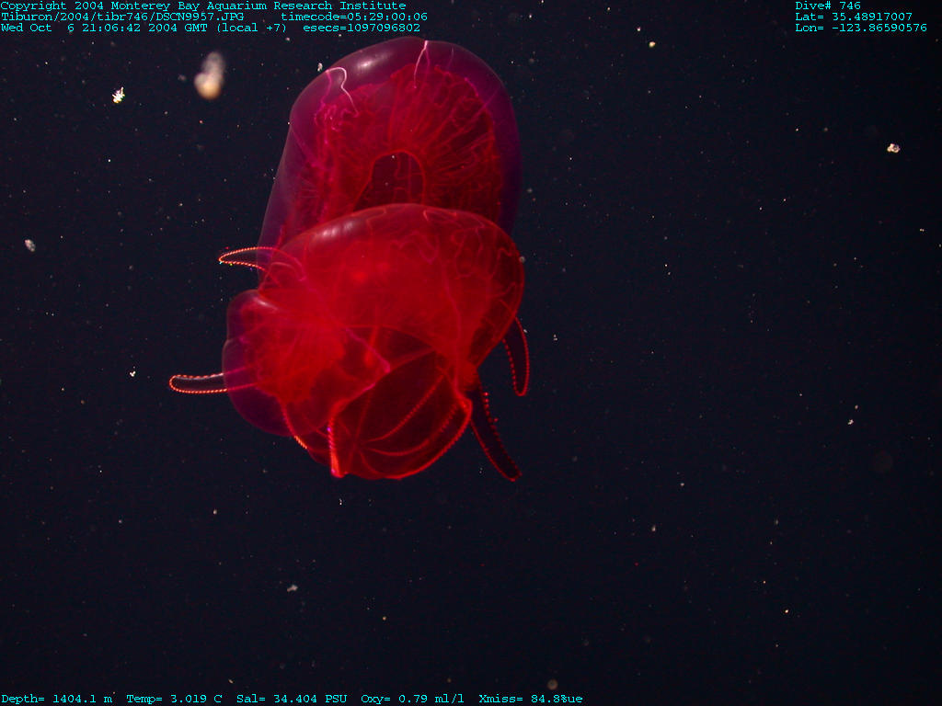Click the Temp= 3.019 C reading

[174, 699]
